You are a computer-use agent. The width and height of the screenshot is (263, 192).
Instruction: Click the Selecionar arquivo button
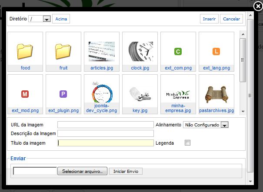[x=82, y=171]
